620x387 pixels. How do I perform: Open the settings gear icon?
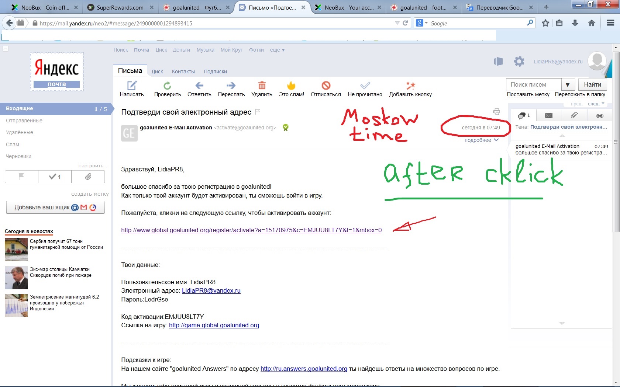coord(519,61)
